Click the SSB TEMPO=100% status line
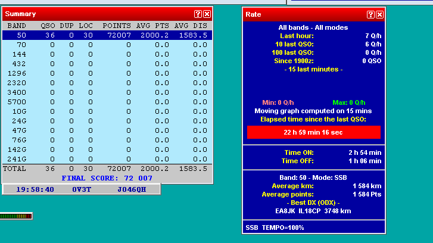433x243 pixels. (x=275, y=228)
